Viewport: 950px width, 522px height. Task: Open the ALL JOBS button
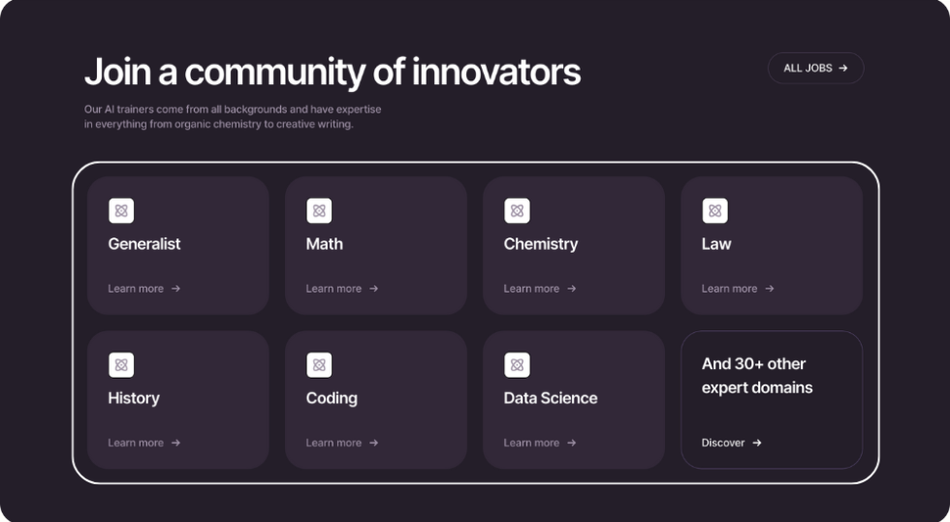815,68
